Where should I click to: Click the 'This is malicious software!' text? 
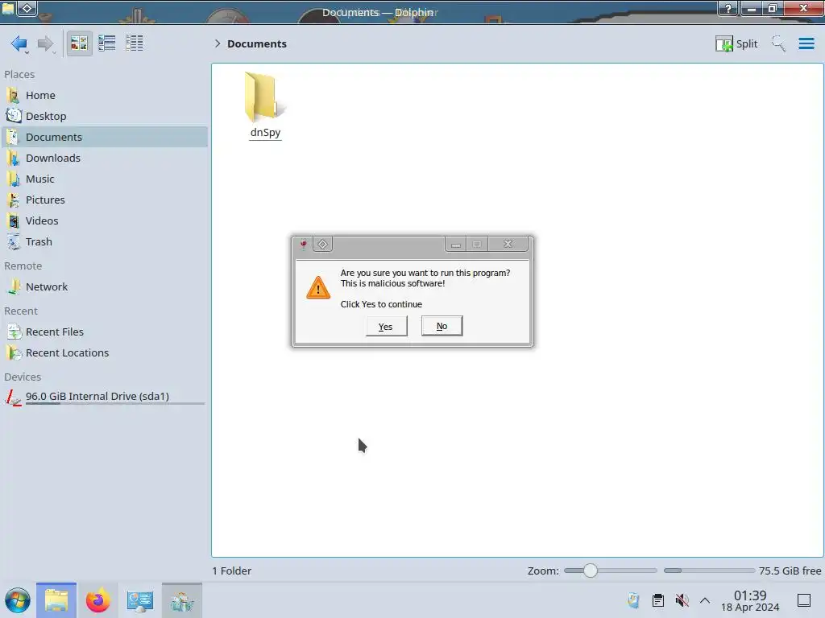pyautogui.click(x=392, y=283)
